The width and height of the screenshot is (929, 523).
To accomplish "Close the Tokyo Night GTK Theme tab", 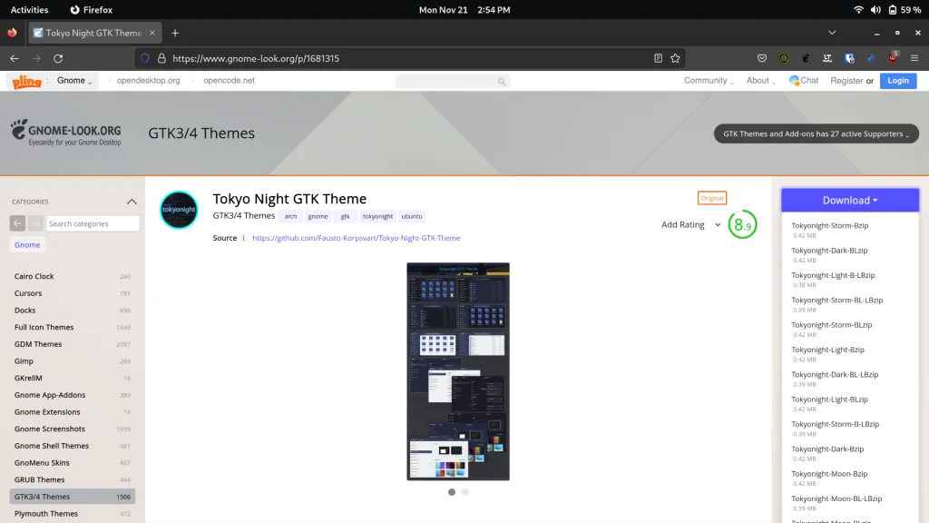I will (x=152, y=33).
